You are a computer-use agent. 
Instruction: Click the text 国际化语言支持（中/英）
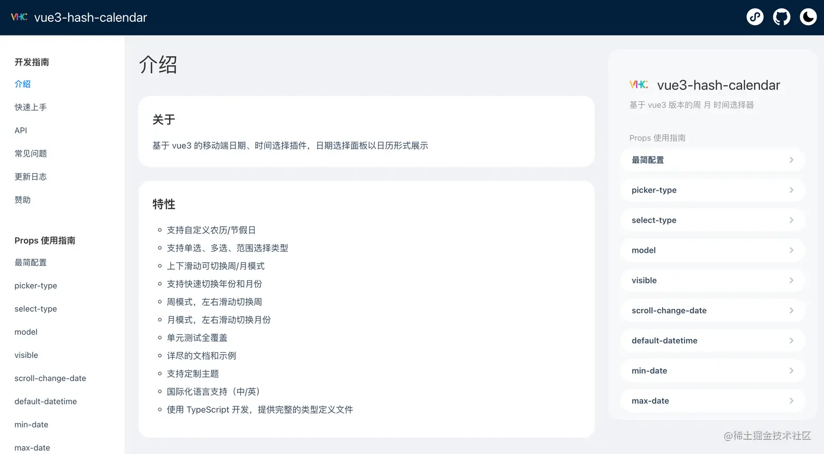pyautogui.click(x=215, y=392)
